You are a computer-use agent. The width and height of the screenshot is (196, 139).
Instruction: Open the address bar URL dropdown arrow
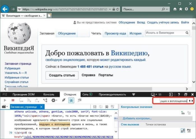coord(110,9)
